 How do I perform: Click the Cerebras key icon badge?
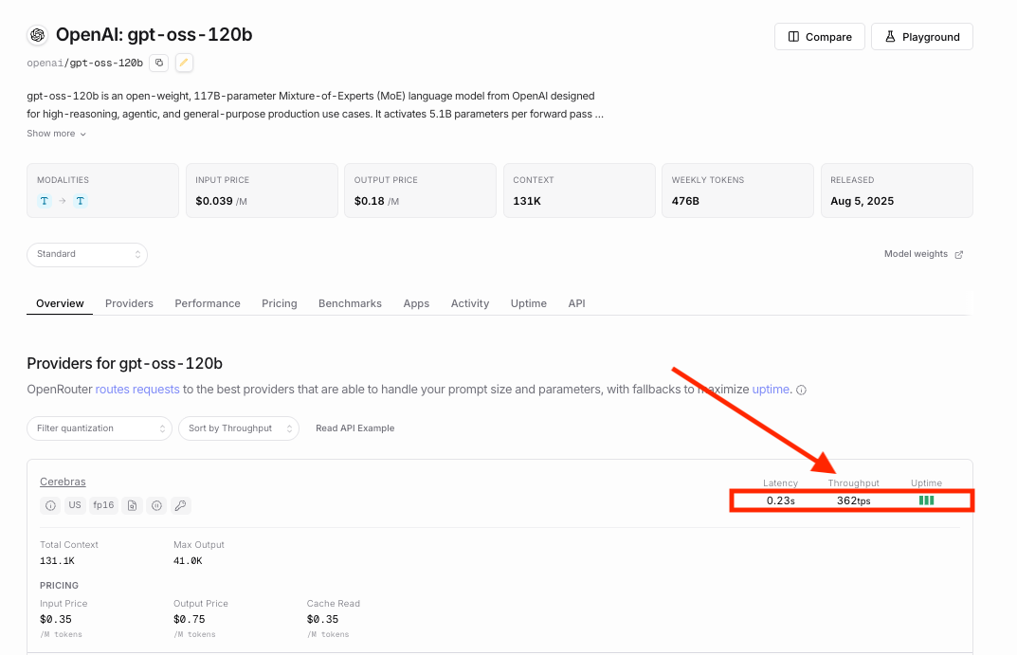click(x=181, y=505)
